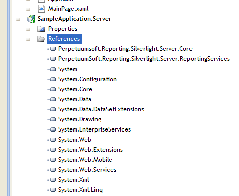Select the System.Xml reference
239x196 pixels.
74,180
